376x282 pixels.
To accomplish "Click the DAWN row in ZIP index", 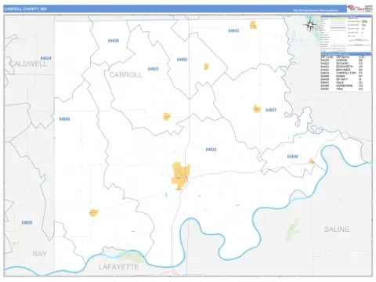I will point(342,76).
